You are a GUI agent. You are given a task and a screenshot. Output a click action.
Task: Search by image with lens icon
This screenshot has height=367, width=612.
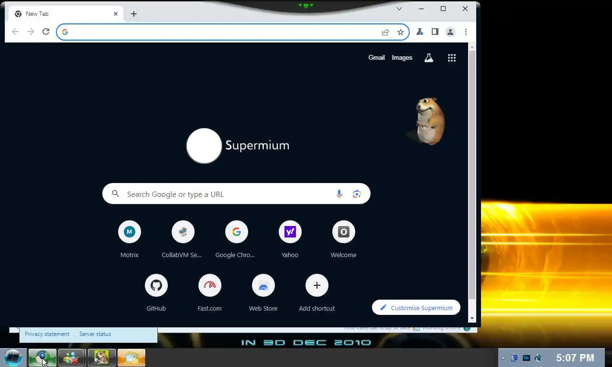point(357,194)
